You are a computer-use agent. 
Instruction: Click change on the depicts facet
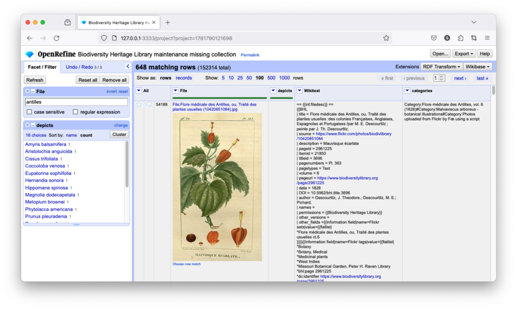(x=121, y=125)
